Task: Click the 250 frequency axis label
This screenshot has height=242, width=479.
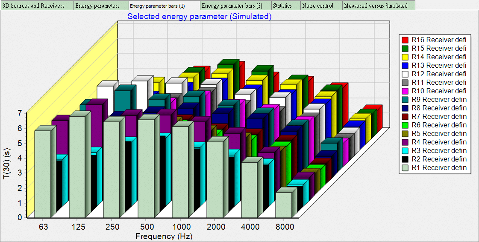Action: tap(113, 227)
